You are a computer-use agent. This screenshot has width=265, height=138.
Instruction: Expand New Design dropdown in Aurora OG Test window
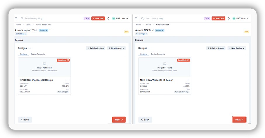(x=237, y=48)
